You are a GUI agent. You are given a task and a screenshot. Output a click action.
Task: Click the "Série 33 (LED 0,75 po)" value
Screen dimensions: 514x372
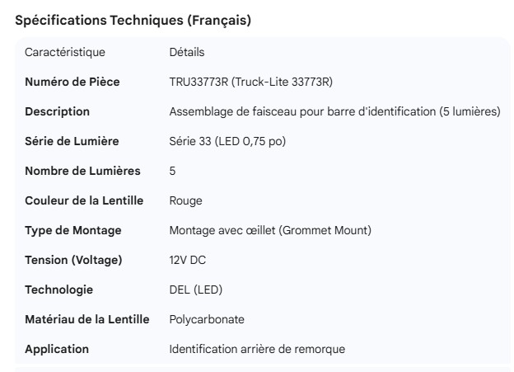(227, 142)
